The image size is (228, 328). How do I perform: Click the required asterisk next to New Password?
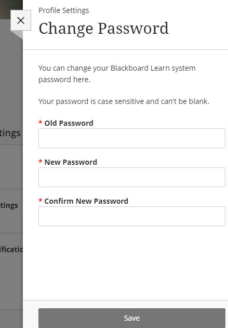pos(41,162)
